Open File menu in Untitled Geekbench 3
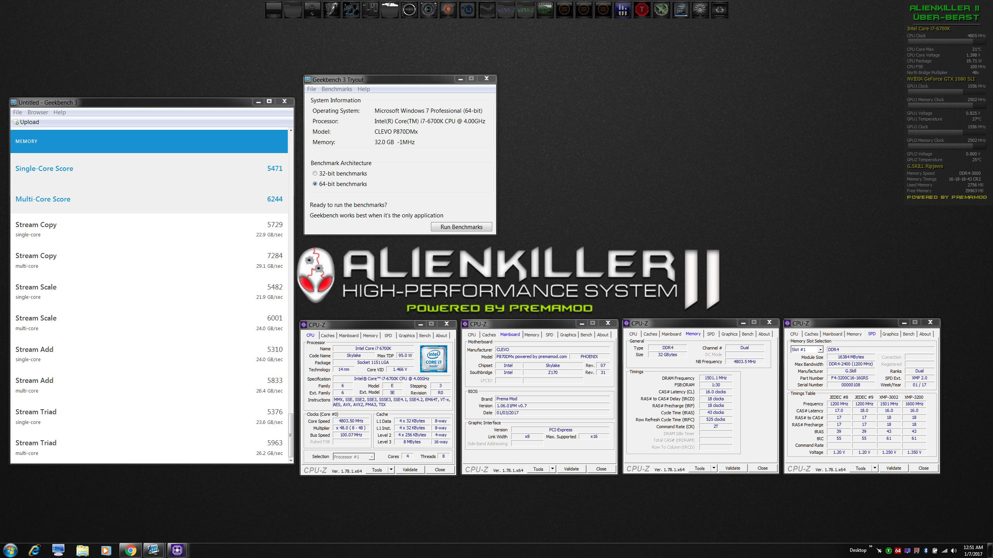 17,112
